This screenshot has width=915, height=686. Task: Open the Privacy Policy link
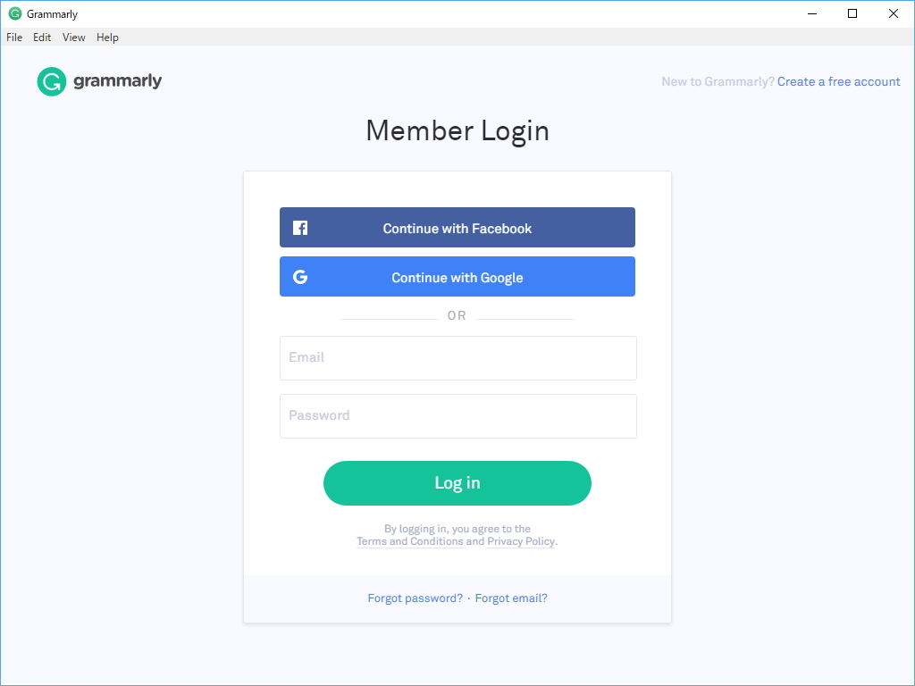tap(521, 541)
